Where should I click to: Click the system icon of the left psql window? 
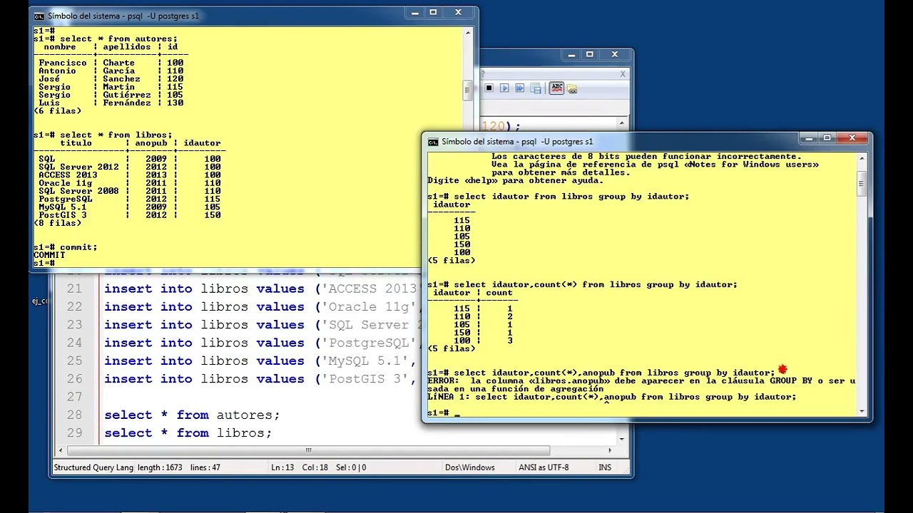click(39, 16)
